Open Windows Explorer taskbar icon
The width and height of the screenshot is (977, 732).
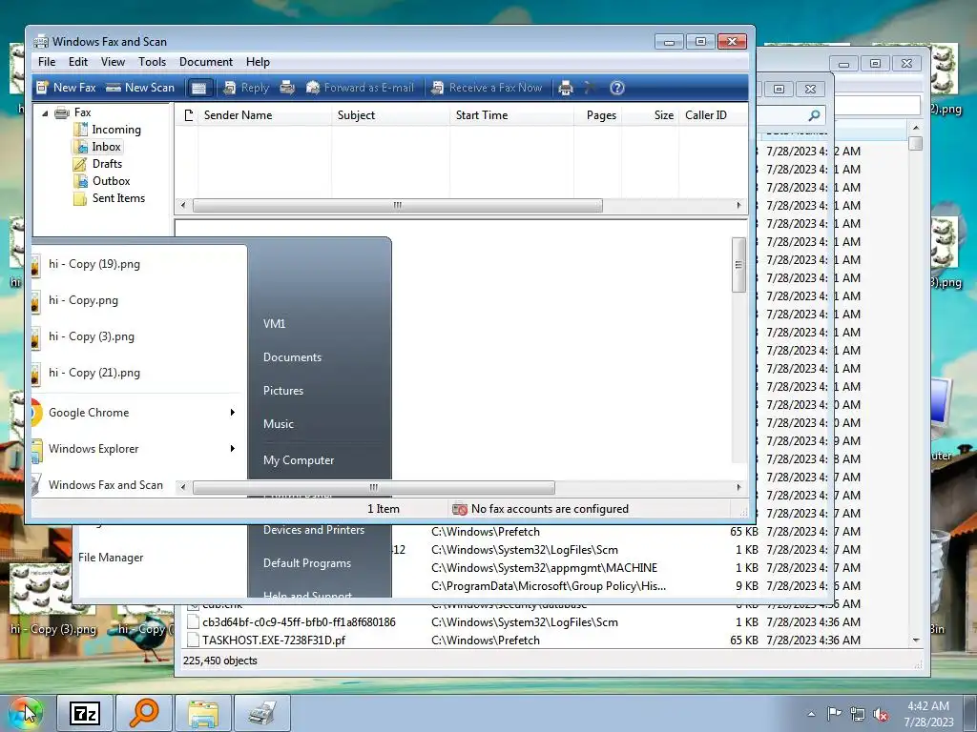tap(203, 713)
